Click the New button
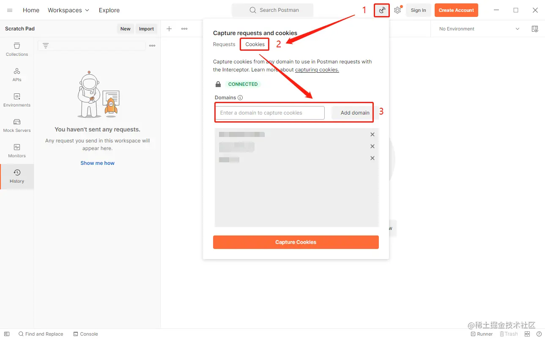Viewport: 545px width, 339px height. pyautogui.click(x=126, y=29)
